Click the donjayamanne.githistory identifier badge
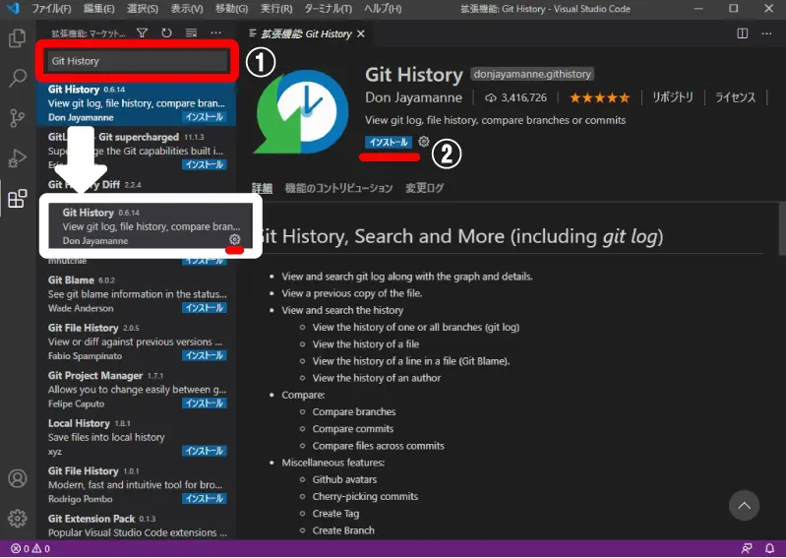 [532, 74]
